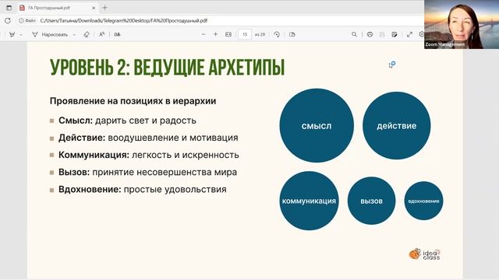Click the line Действие: воодушевление и мотивация
Image resolution: width=499 pixels, height=280 pixels.
(148, 138)
